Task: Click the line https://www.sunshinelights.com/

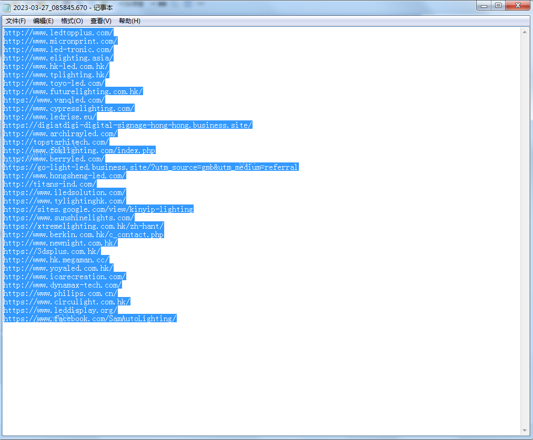Action: tap(69, 218)
